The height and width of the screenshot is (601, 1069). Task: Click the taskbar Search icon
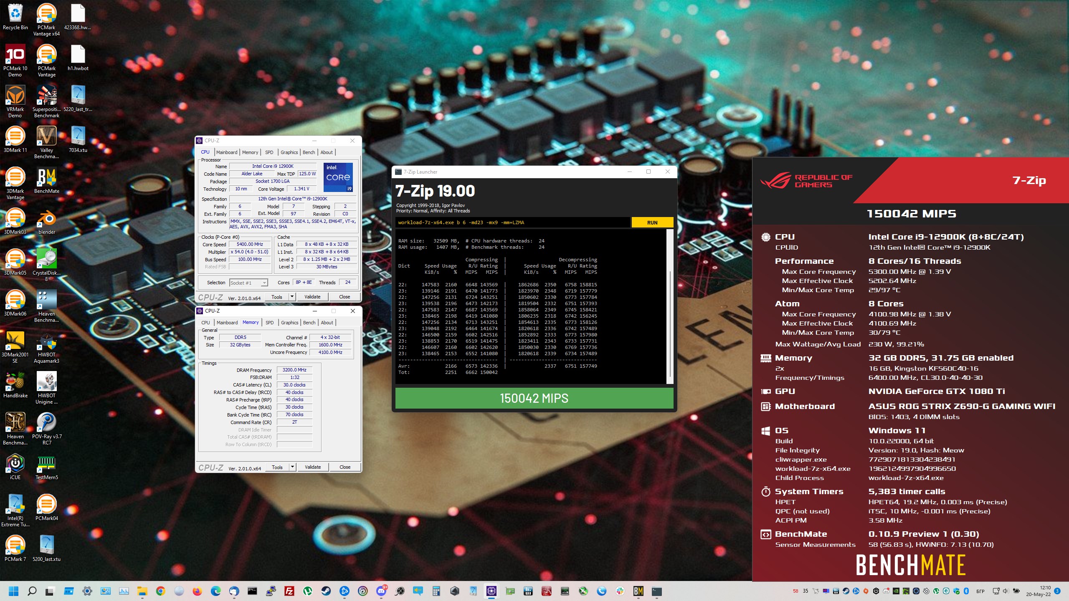point(32,591)
